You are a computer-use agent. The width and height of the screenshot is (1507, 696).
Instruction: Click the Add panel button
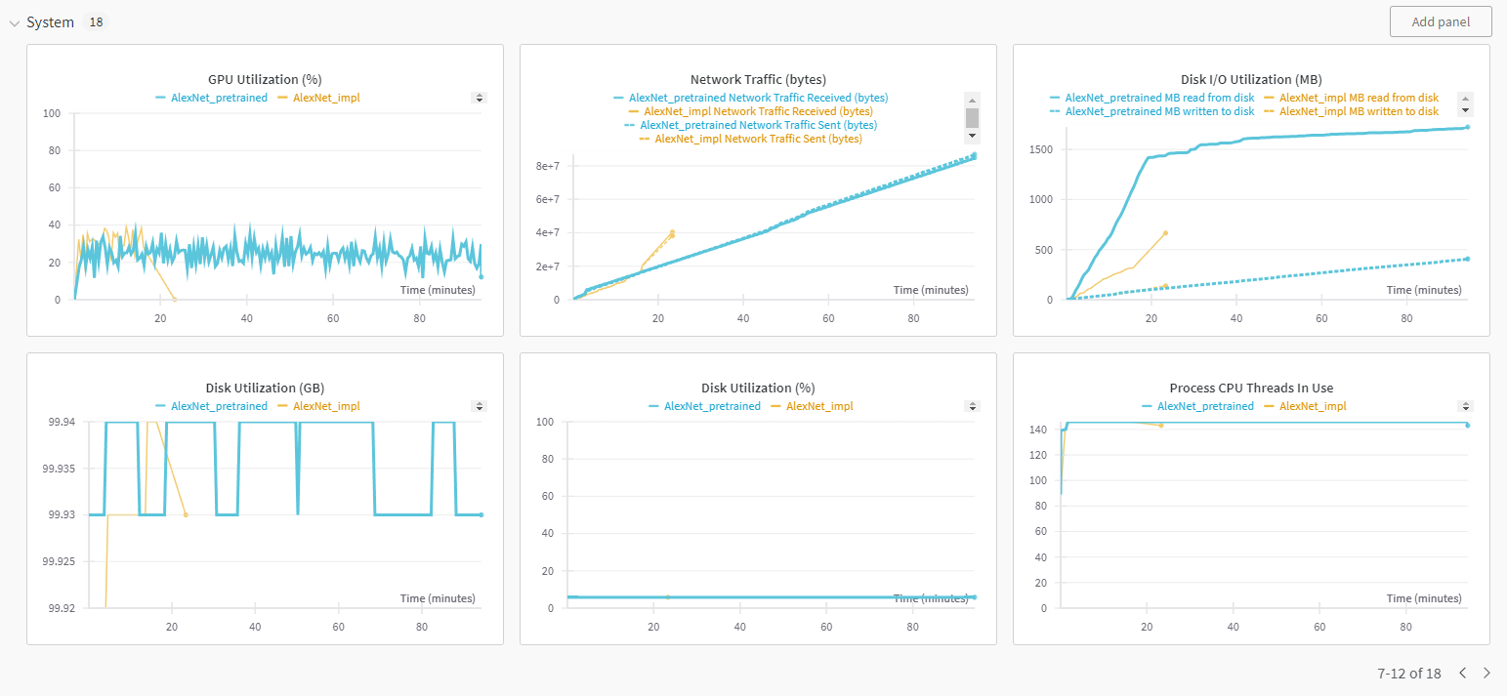tap(1441, 21)
